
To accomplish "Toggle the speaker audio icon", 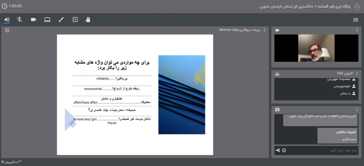I will (7, 20).
